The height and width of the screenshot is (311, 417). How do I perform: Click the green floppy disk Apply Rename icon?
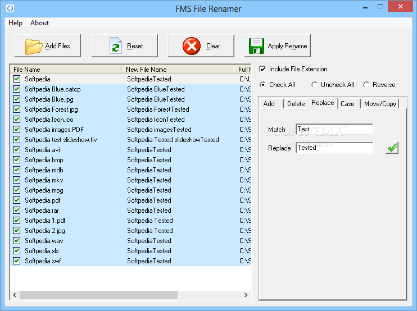256,46
